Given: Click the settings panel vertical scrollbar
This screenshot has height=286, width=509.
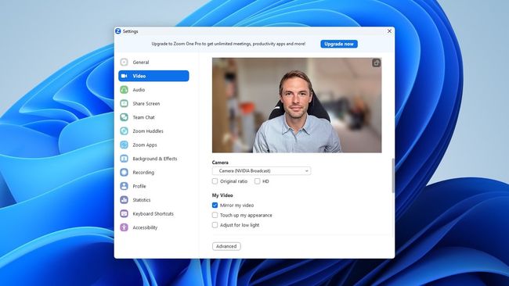Looking at the screenshot, I should coord(393,176).
